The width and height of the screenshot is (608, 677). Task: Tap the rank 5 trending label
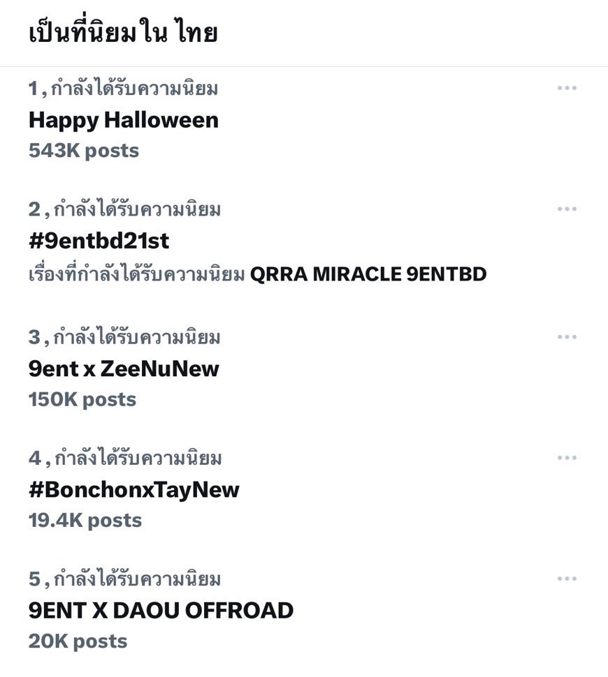pyautogui.click(x=125, y=579)
